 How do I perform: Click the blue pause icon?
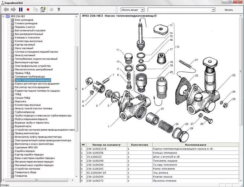coord(21,10)
